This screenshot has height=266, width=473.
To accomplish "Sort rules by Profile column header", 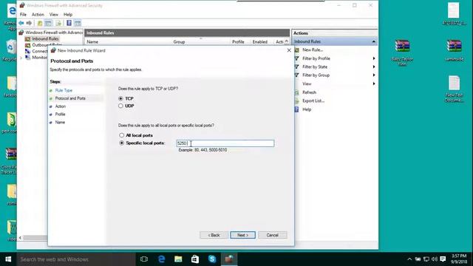I will (238, 42).
